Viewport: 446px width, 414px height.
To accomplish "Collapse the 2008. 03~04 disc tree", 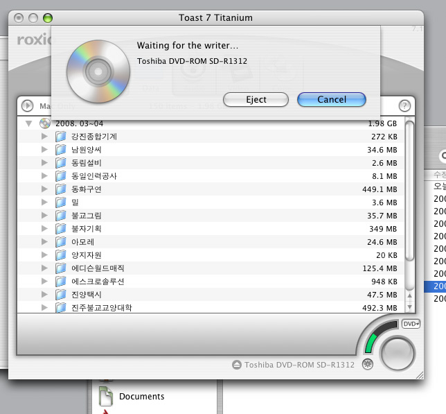I will [x=29, y=123].
